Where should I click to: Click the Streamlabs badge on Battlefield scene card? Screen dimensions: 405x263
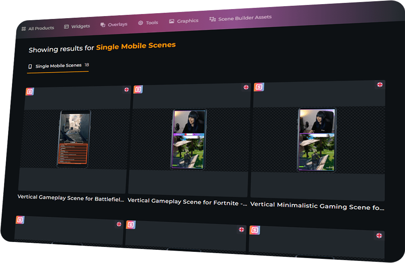coord(30,92)
